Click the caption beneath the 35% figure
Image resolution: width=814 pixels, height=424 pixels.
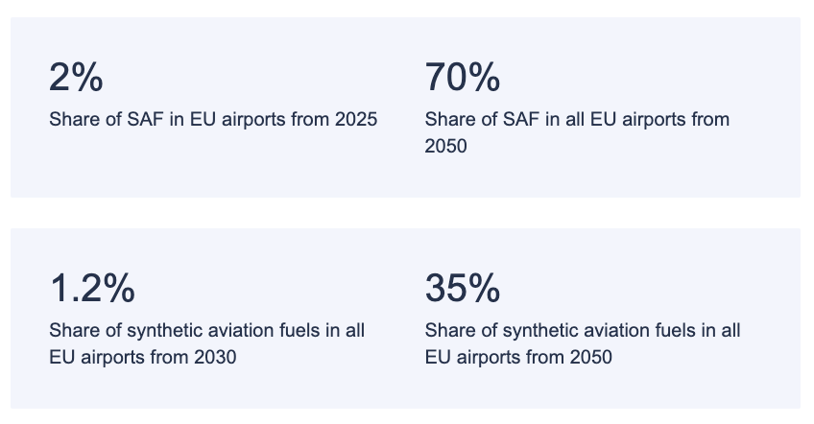582,343
